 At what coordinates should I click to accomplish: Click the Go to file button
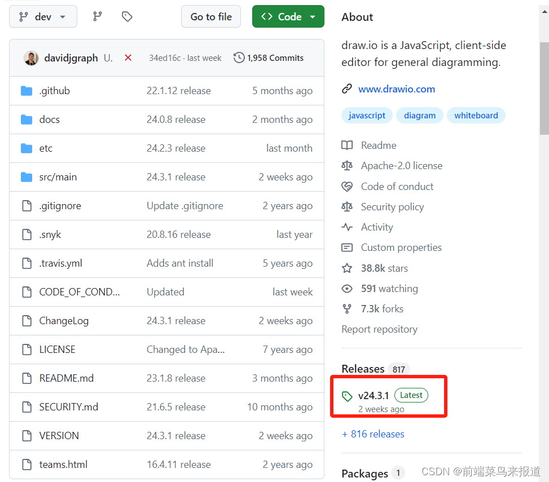(211, 16)
